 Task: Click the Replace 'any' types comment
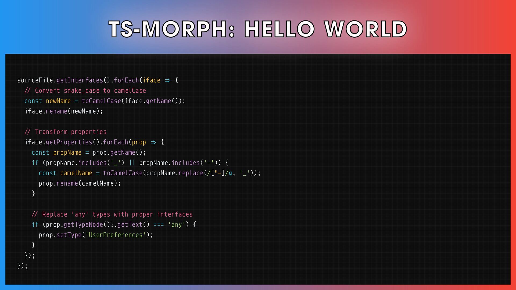click(x=112, y=214)
